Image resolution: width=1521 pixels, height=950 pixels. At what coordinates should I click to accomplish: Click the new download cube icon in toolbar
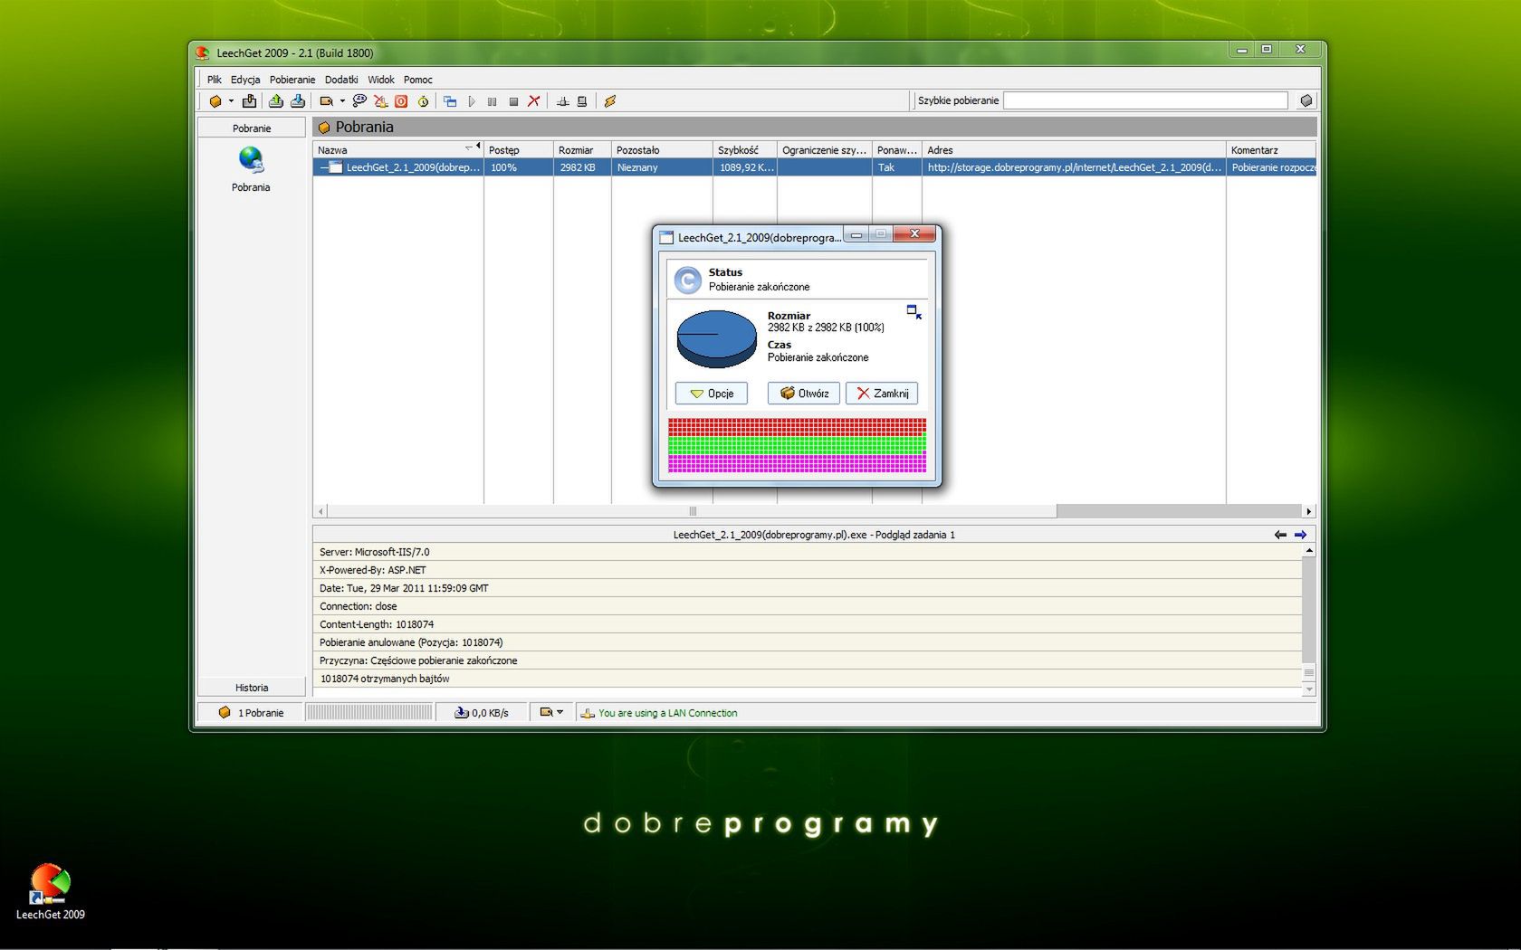(215, 101)
